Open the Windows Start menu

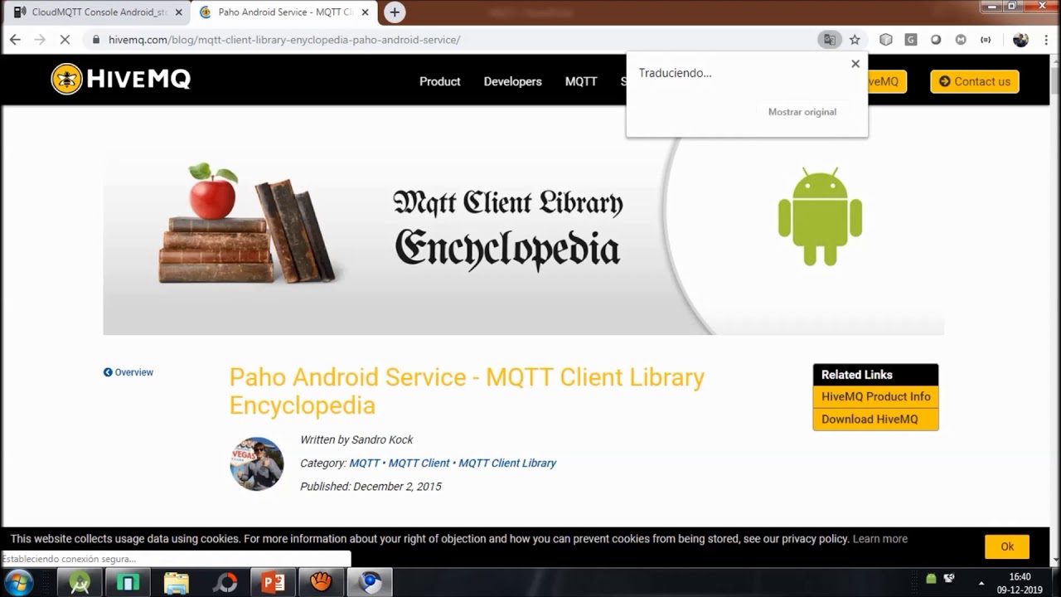18,582
